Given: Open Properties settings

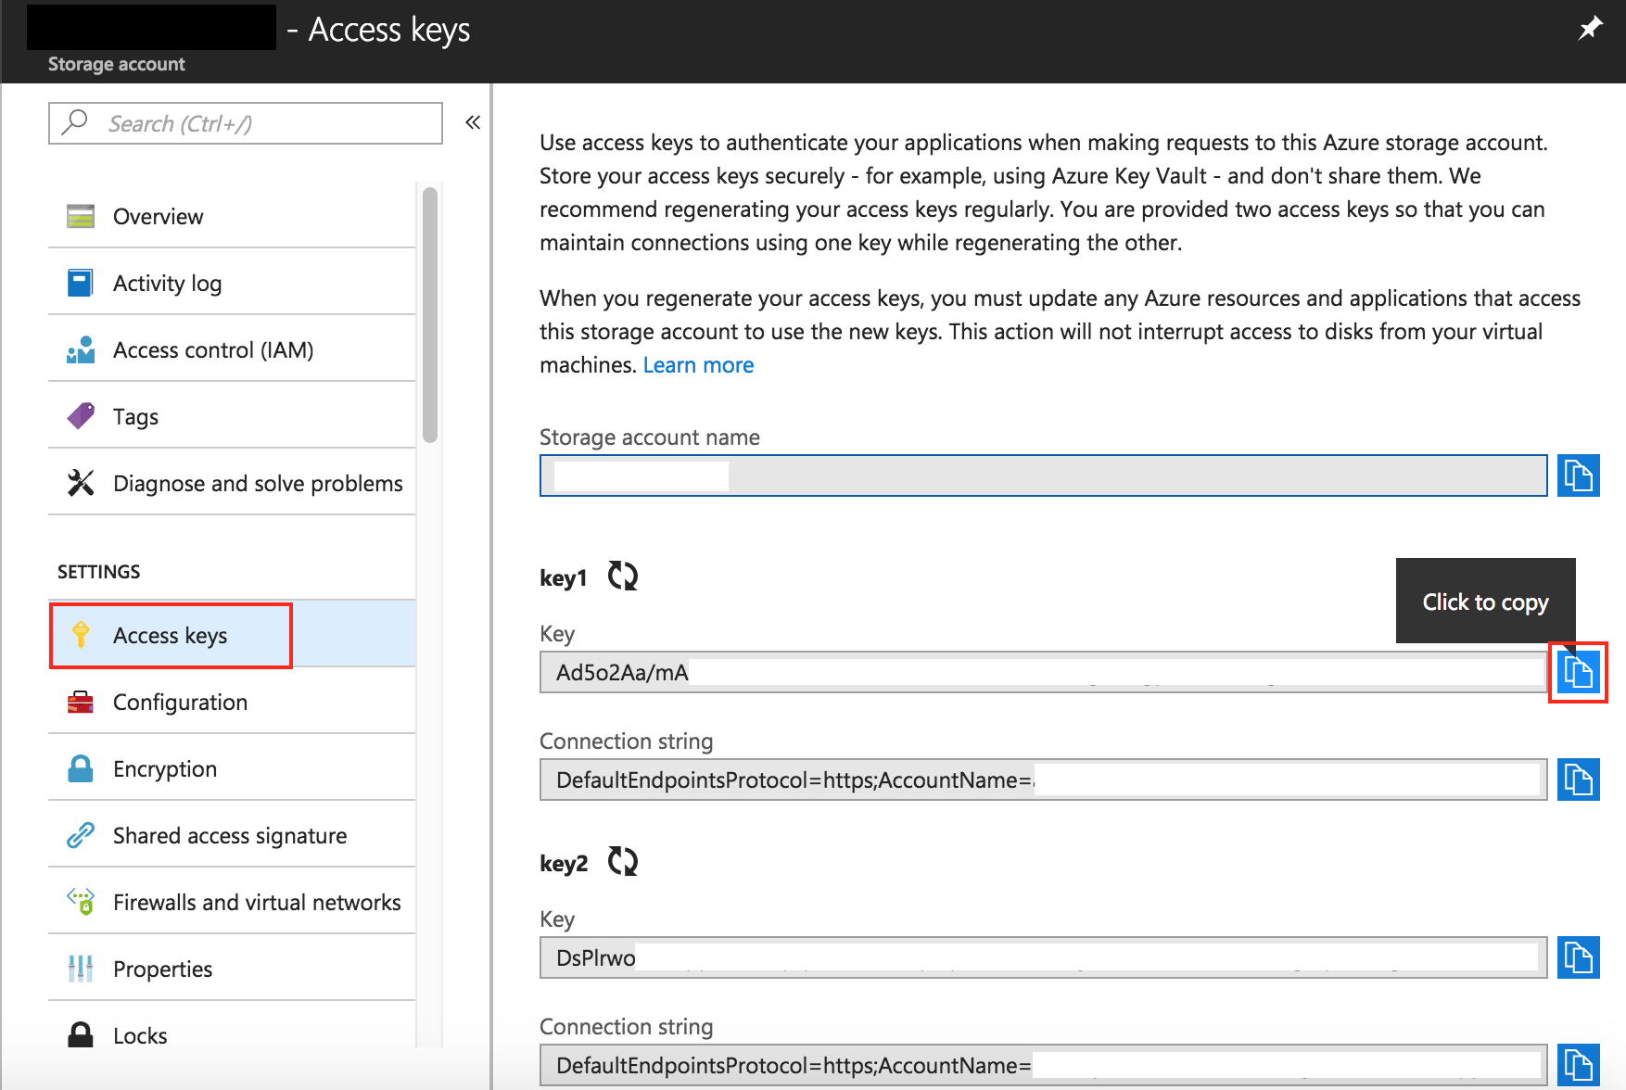Looking at the screenshot, I should (x=232, y=969).
